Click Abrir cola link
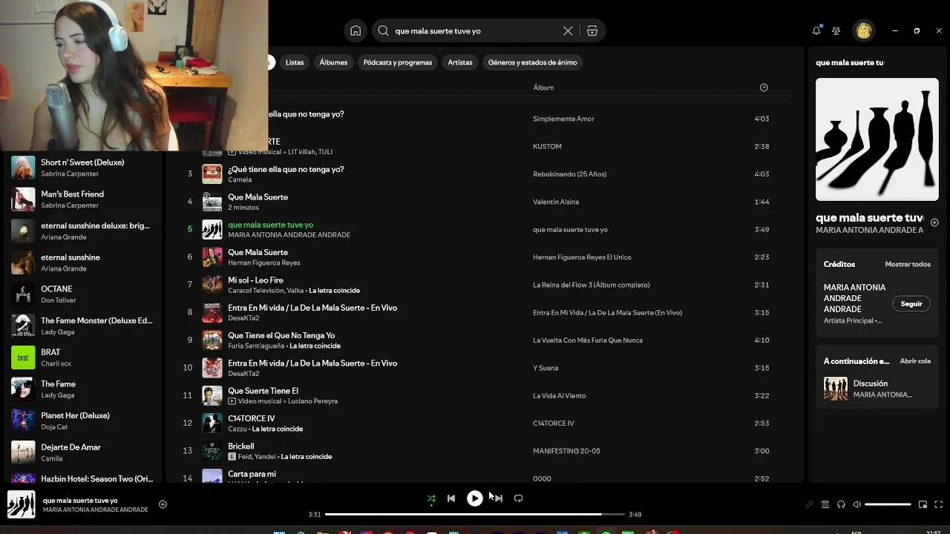 point(915,361)
